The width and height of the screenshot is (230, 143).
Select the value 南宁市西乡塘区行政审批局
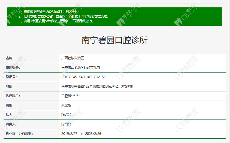(x=80, y=67)
